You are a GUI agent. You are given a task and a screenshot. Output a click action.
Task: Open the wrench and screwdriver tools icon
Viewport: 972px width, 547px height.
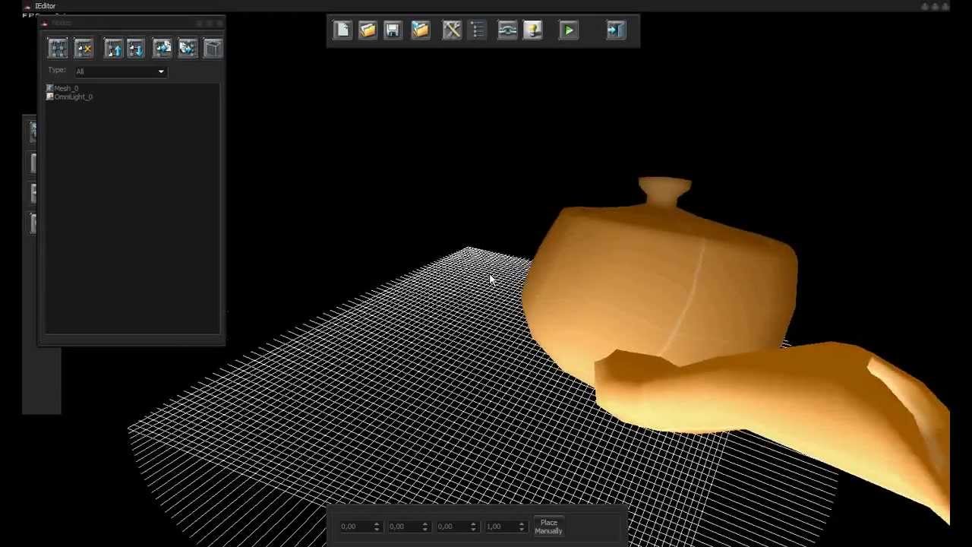[x=452, y=30]
